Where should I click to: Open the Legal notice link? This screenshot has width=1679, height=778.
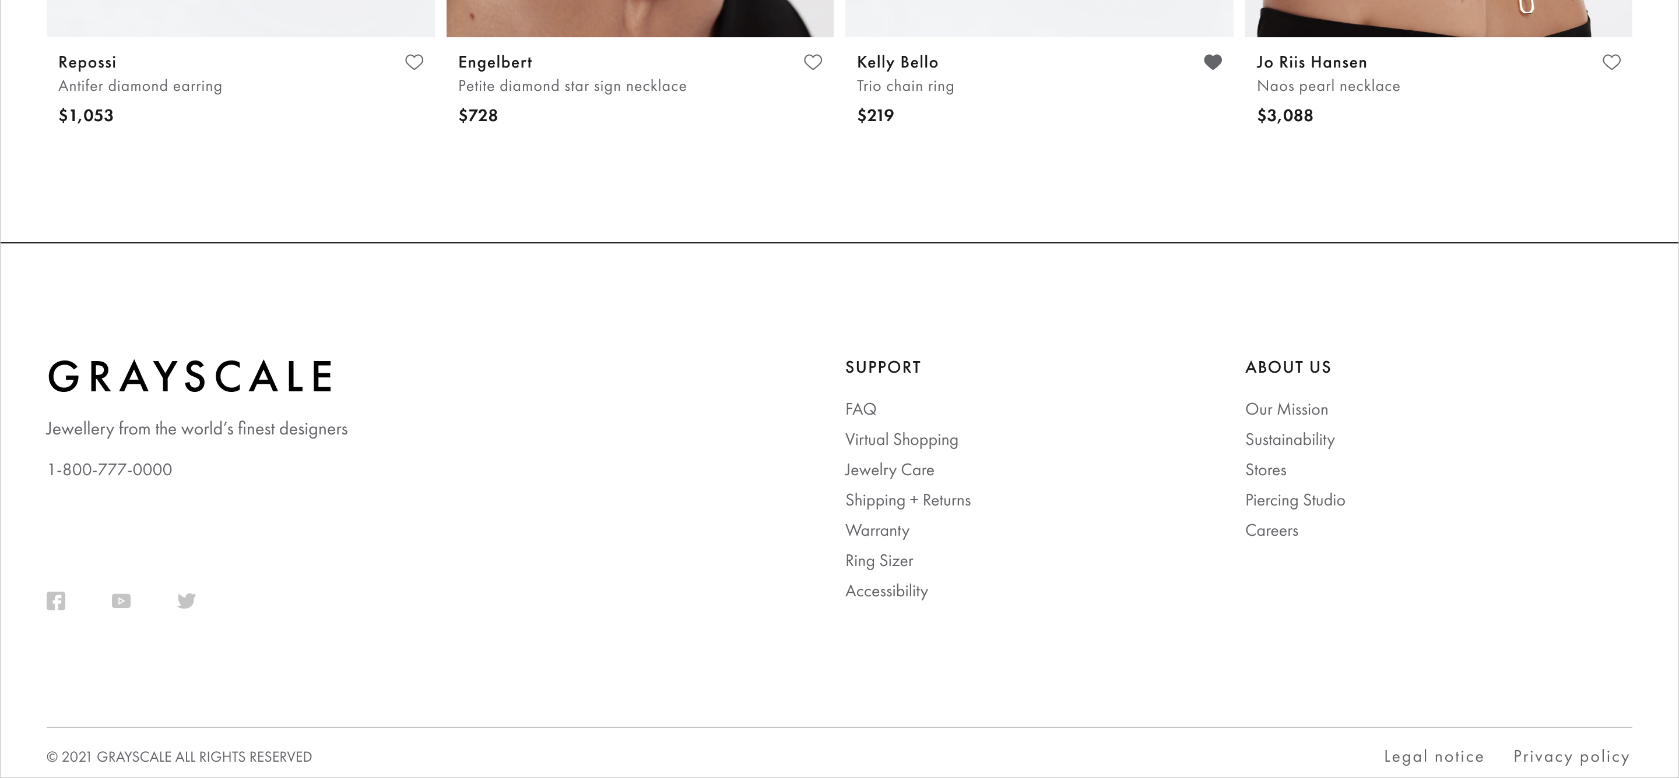pyautogui.click(x=1434, y=756)
